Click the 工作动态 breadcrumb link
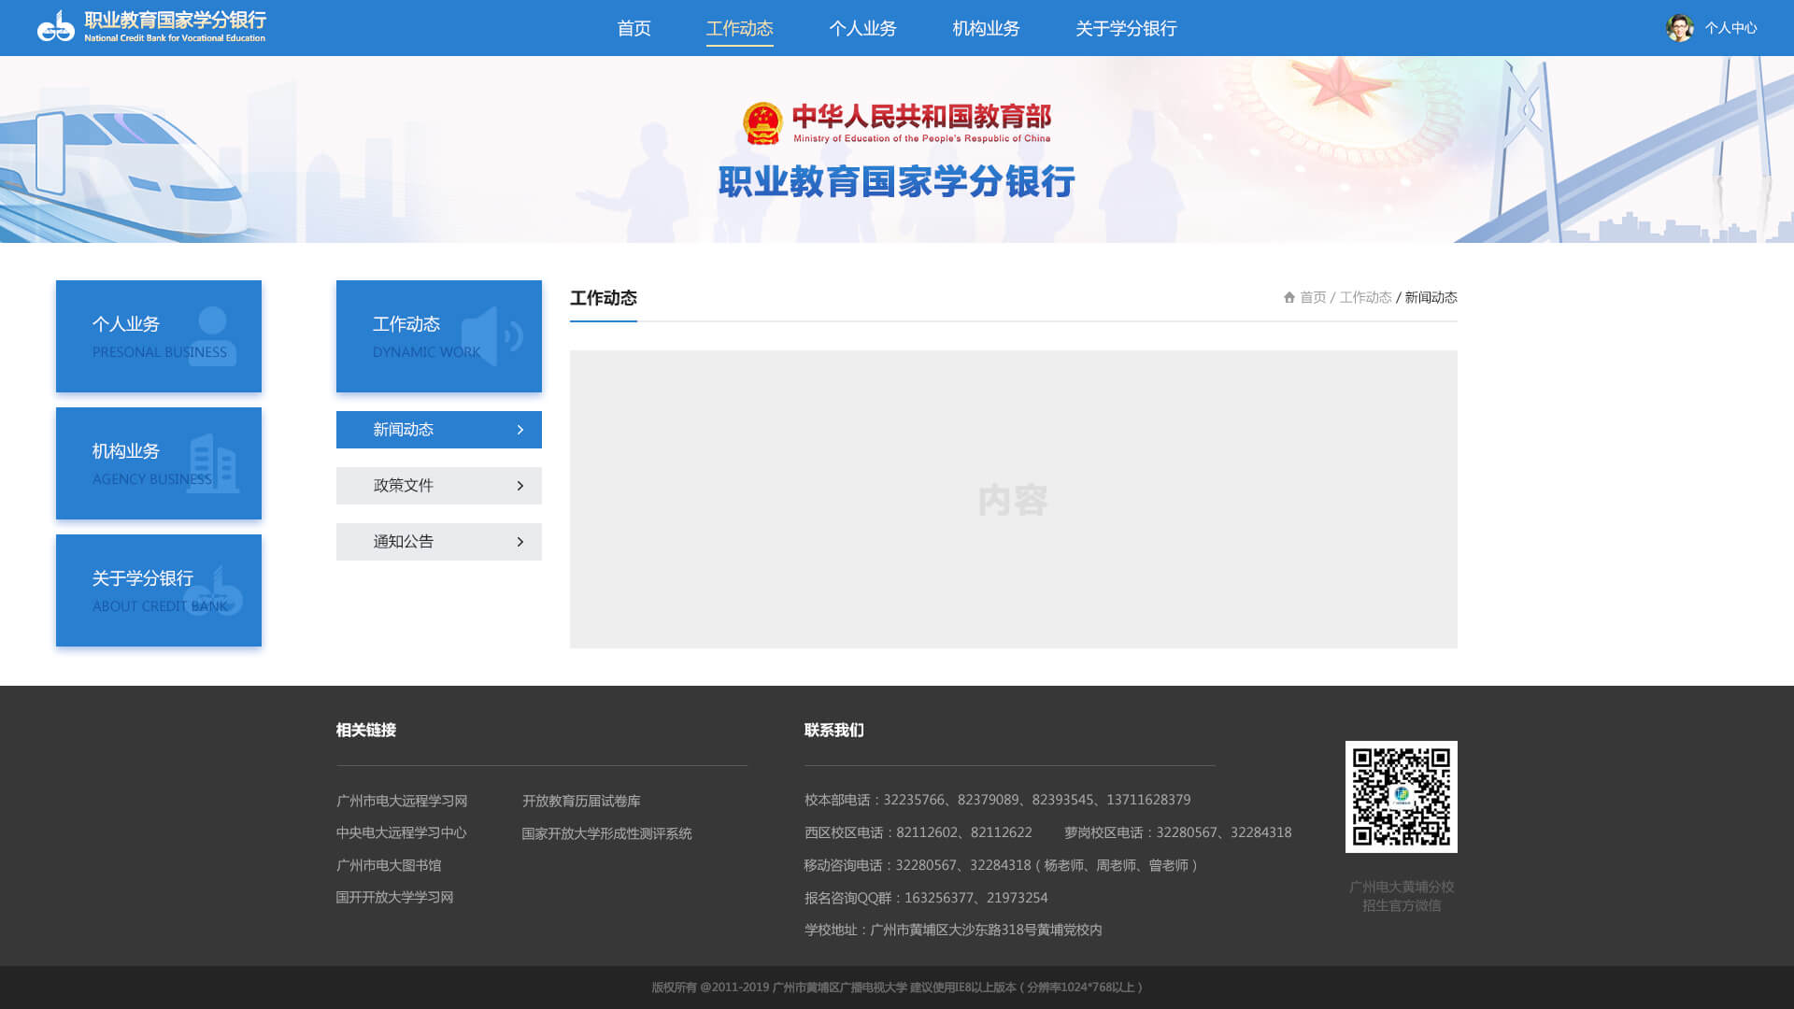Viewport: 1794px width, 1009px height. pyautogui.click(x=1365, y=297)
